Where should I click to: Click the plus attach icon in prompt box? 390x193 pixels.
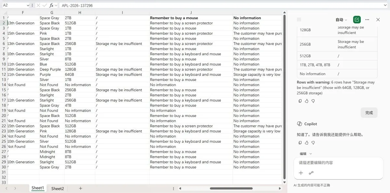click(x=301, y=173)
